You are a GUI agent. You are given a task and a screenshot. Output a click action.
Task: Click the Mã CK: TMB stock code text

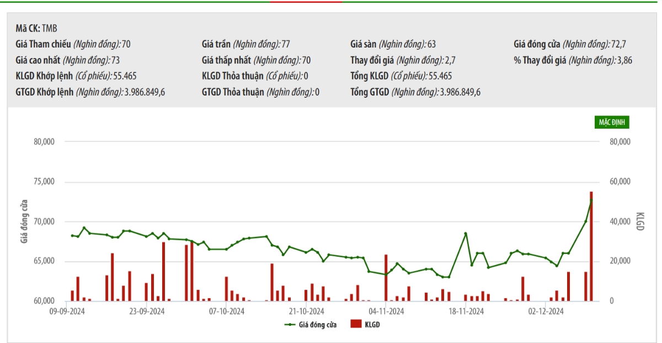click(36, 29)
